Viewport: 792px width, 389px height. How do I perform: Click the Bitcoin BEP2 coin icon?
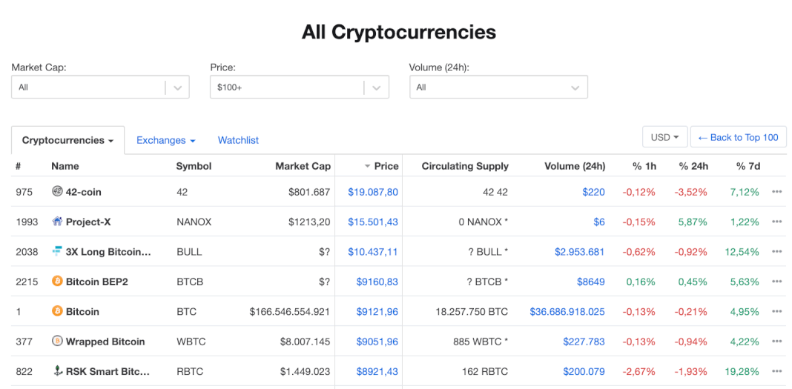click(x=58, y=281)
